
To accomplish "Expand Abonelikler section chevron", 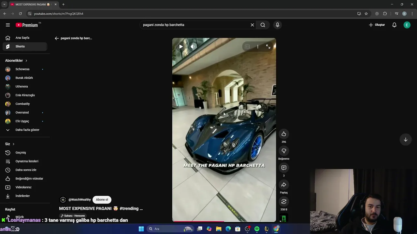I will tap(26, 61).
